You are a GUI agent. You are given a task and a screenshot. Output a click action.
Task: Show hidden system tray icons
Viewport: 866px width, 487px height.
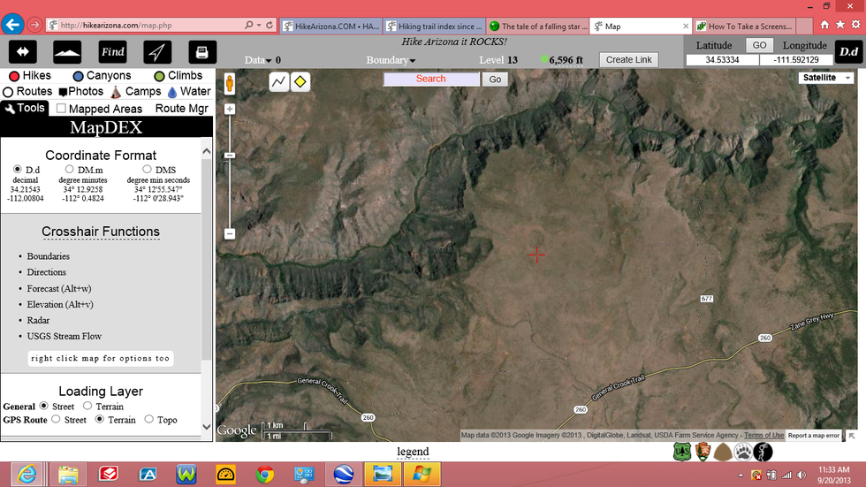(x=741, y=475)
